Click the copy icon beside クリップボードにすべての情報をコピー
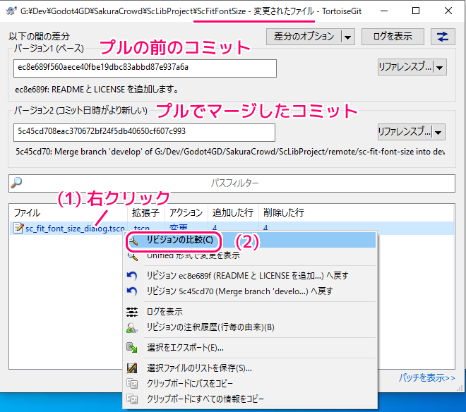This screenshot has height=412, width=466. coord(132,399)
